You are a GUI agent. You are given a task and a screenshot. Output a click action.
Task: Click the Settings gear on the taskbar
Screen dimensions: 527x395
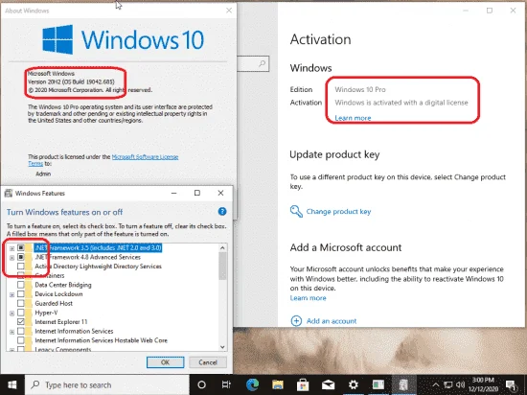pos(354,384)
